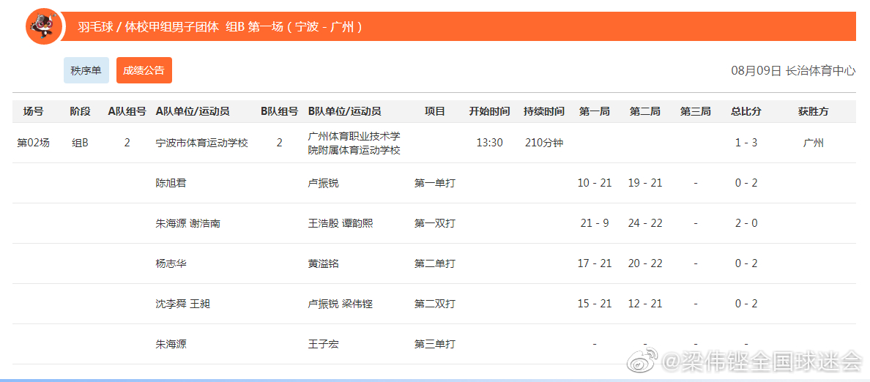Open the 秩序单 tab
Screen dimensions: 870x382
click(x=86, y=71)
